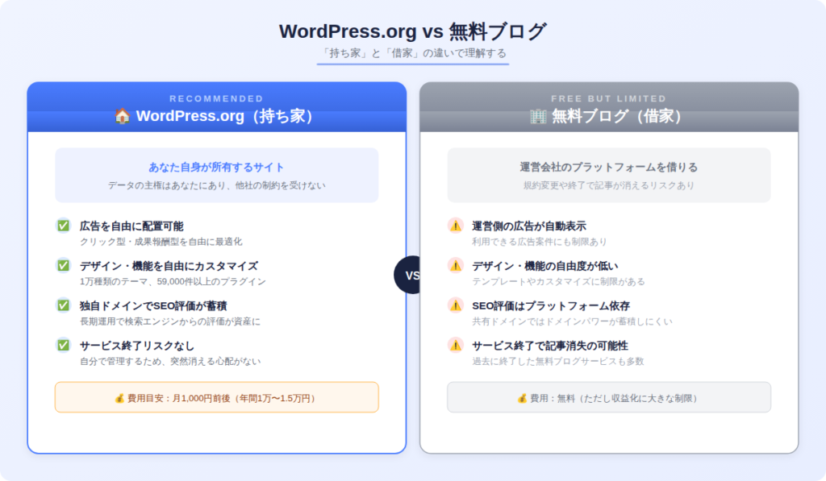Screen dimensions: 826x481
Task: Select the gray FREE BUT LIMITED card header
Action: click(x=609, y=107)
